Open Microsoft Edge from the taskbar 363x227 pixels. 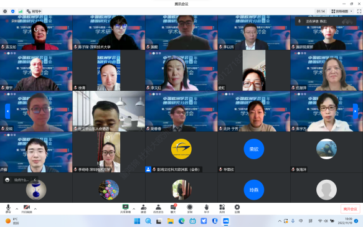point(182,221)
